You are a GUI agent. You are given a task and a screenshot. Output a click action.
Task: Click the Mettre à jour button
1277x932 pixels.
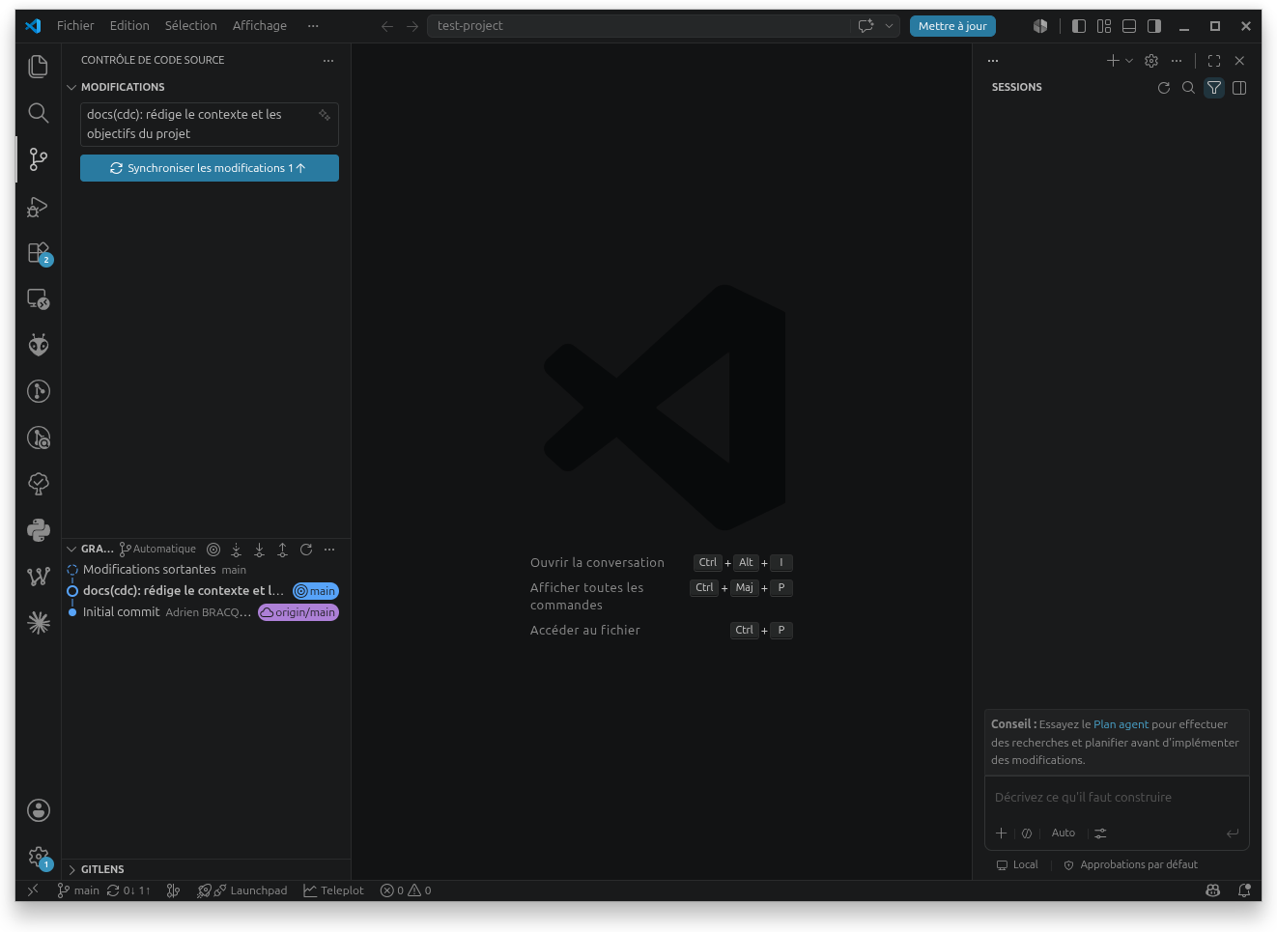point(952,26)
